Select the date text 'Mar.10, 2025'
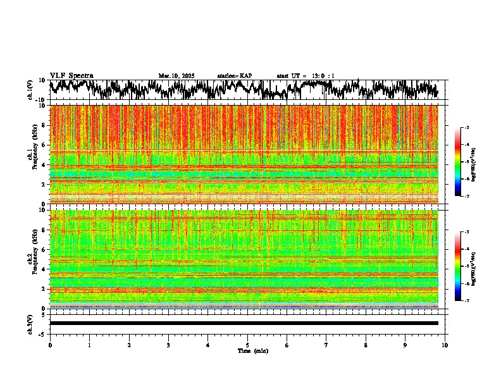This screenshot has height=387, width=501. click(176, 76)
